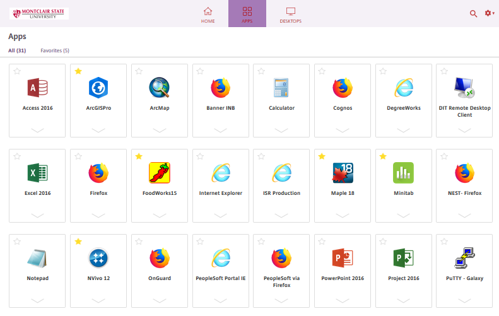Launch the Access 2016 app icon
This screenshot has width=499, height=316.
37,88
